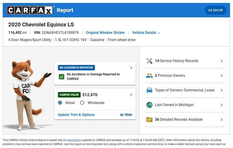Screen dimensions: 233x148
Task: Click the 'Front wheel drive' text
Action: click(x=122, y=40)
